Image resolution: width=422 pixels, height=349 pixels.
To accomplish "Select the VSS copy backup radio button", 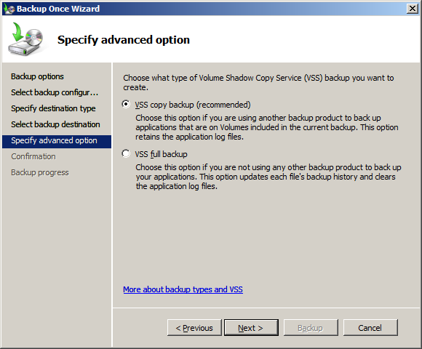I will [126, 104].
